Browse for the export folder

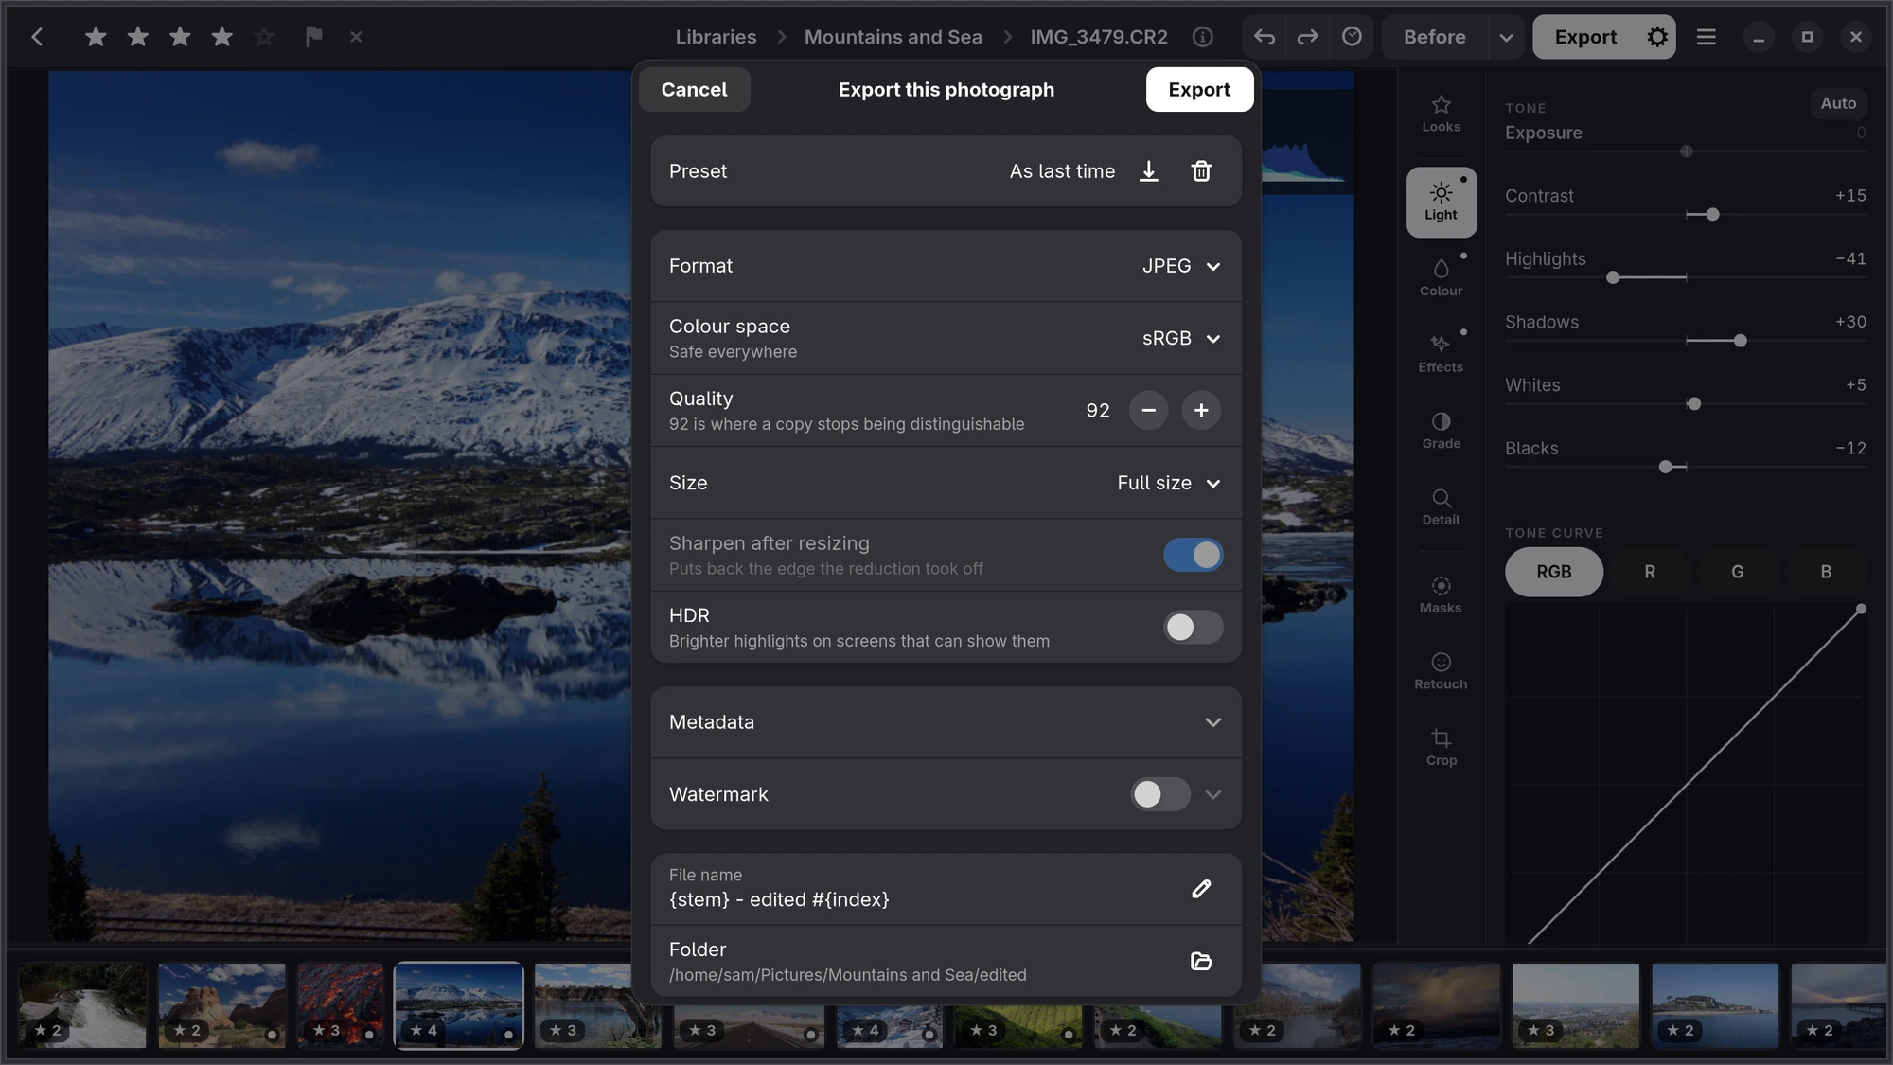[x=1201, y=961]
